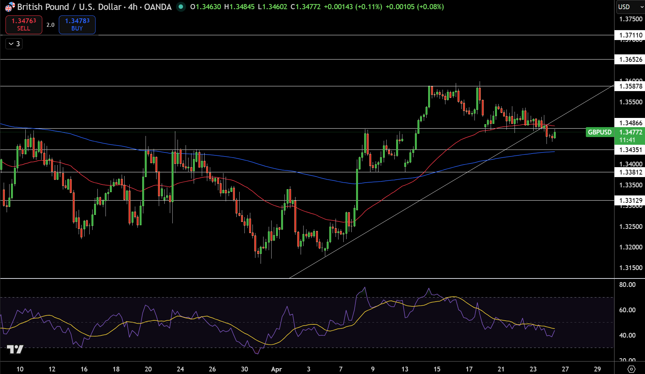This screenshot has height=374, width=645.
Task: Select the 1.34351 price level label
Action: point(630,150)
